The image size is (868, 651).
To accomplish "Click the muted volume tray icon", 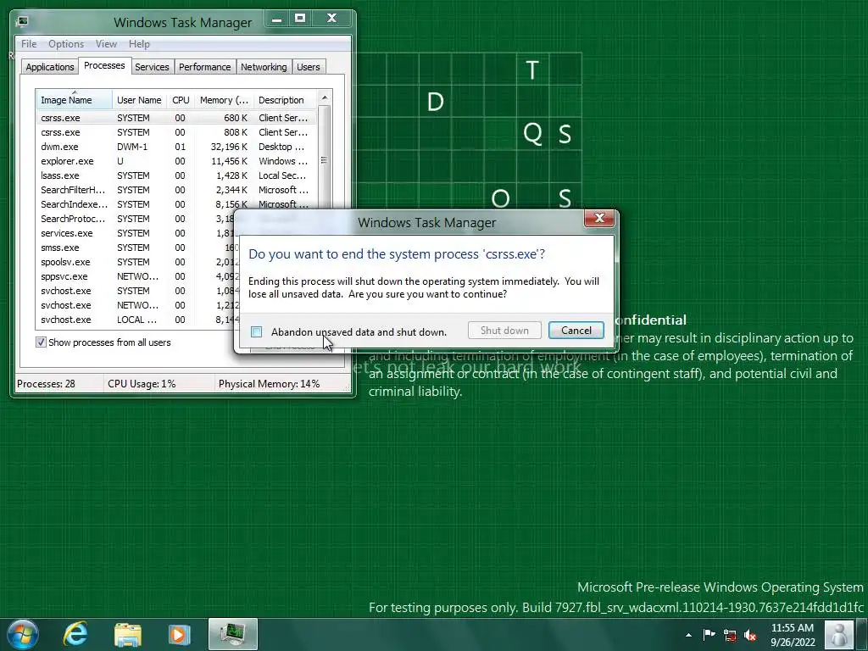I will 750,635.
